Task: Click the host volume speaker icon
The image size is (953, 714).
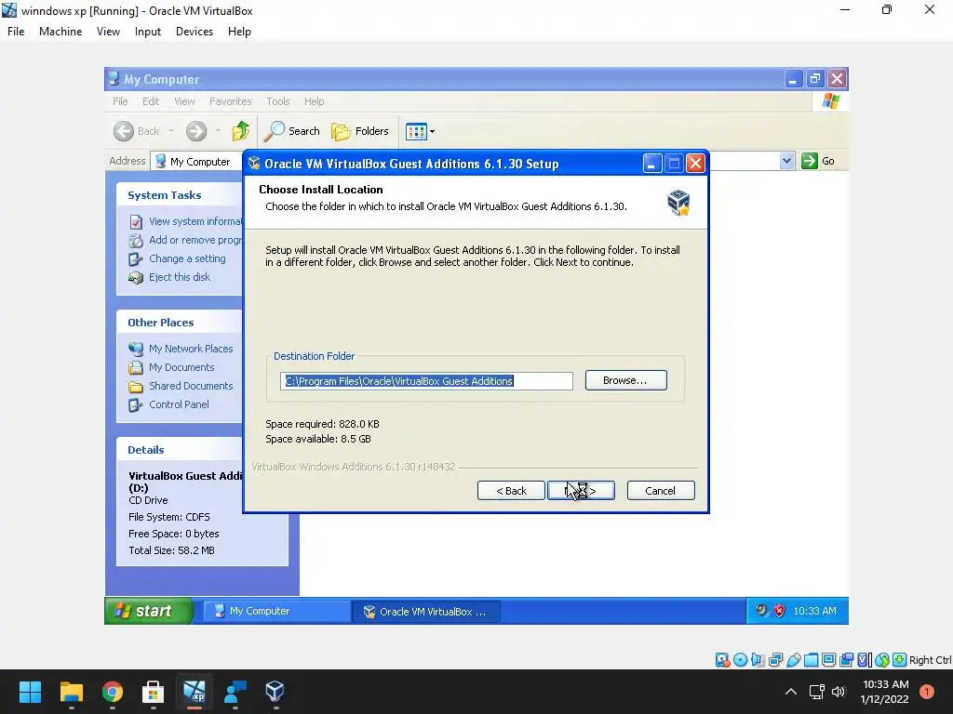Action: (839, 692)
